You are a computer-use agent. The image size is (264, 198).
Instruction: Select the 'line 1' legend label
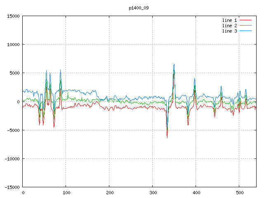230,20
